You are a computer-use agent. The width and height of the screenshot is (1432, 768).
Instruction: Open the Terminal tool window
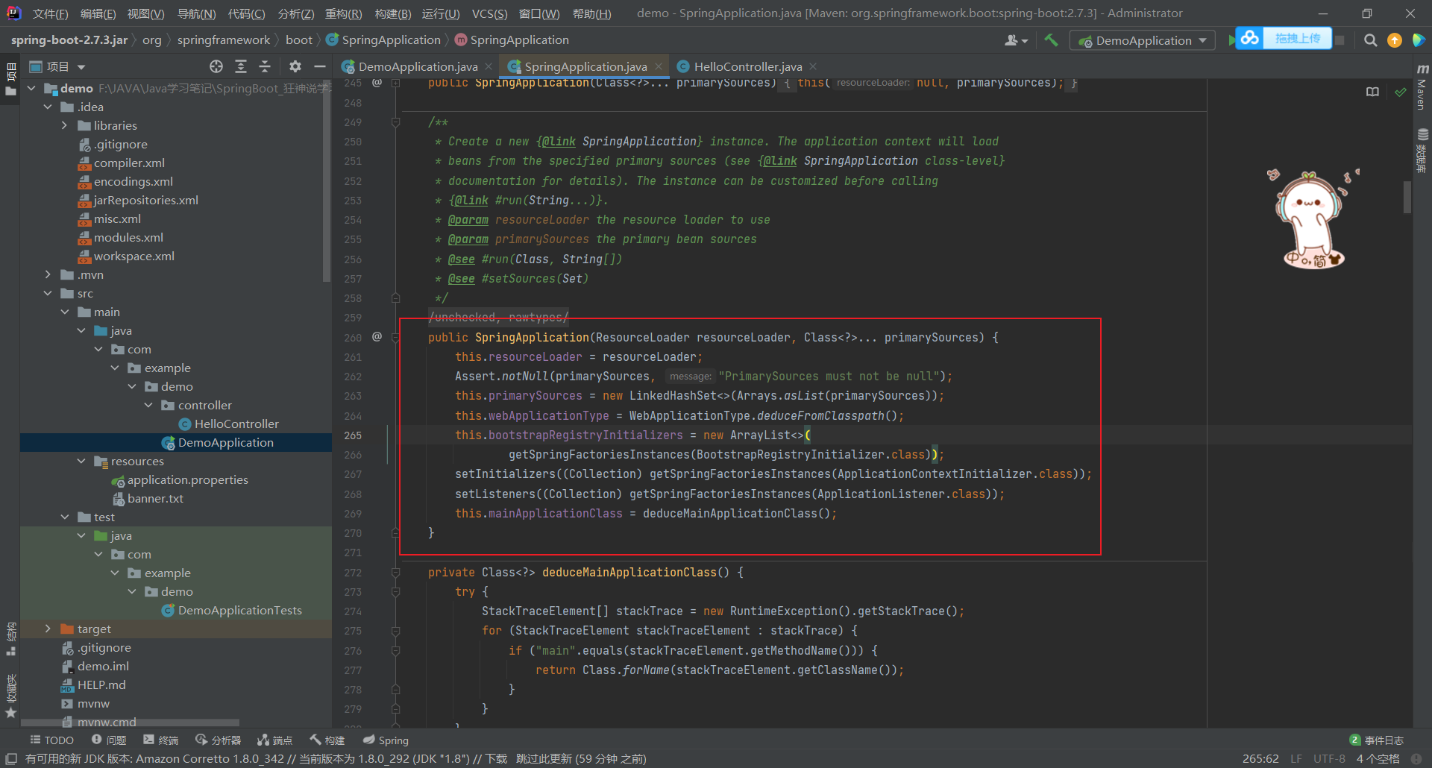[x=161, y=740]
